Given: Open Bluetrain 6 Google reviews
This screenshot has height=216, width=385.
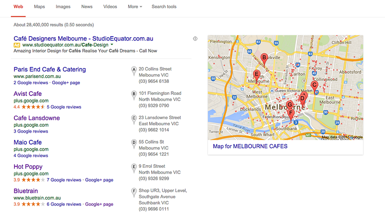Looking at the screenshot, I should click(64, 204).
